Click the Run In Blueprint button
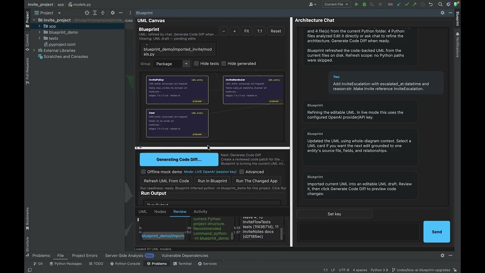Screen dimensions: 485x273 [x=212, y=181]
